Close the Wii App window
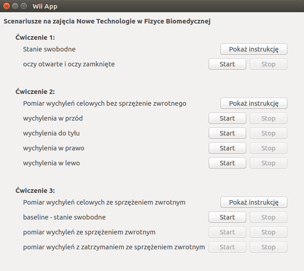The width and height of the screenshot is (304, 271). click(x=7, y=6)
